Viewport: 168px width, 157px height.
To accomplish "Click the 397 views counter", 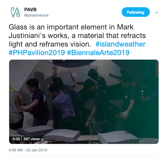I will 32,139.
